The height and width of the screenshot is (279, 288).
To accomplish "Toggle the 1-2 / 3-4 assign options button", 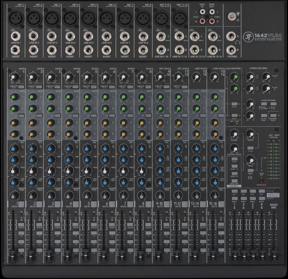I will (x=273, y=104).
